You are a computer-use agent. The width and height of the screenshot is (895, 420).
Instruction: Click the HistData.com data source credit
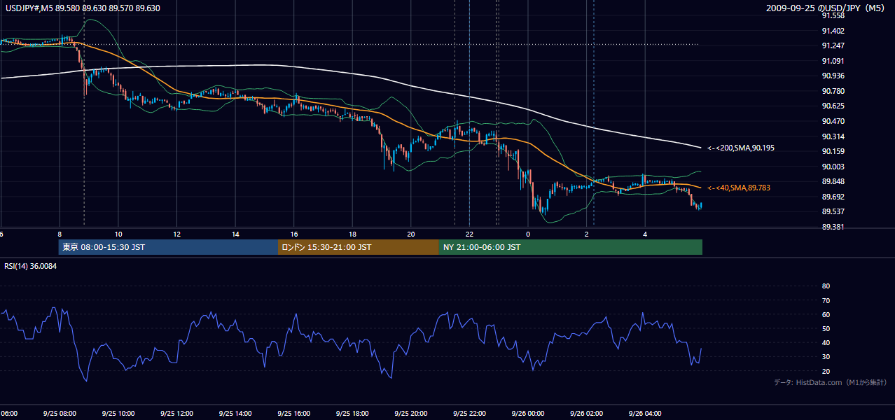click(831, 382)
